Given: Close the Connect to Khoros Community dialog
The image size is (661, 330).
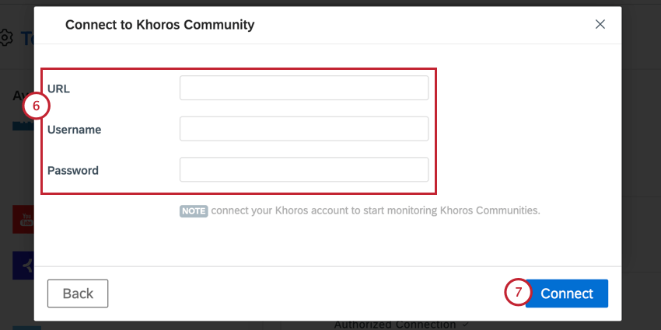Looking at the screenshot, I should pos(600,24).
